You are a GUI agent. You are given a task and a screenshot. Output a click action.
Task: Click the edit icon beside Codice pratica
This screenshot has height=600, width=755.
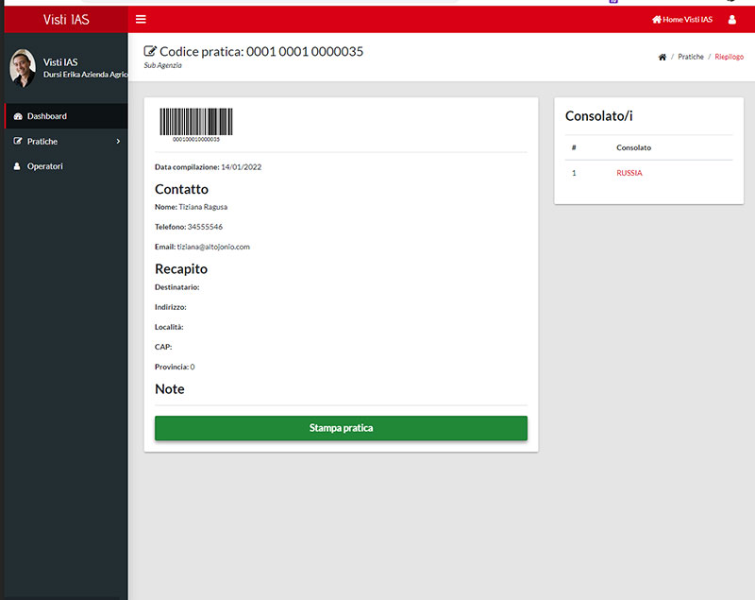(150, 51)
